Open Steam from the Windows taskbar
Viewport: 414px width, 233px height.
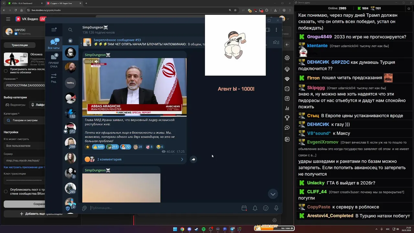pos(196,229)
